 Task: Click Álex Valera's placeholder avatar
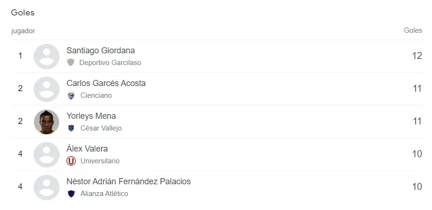(47, 154)
